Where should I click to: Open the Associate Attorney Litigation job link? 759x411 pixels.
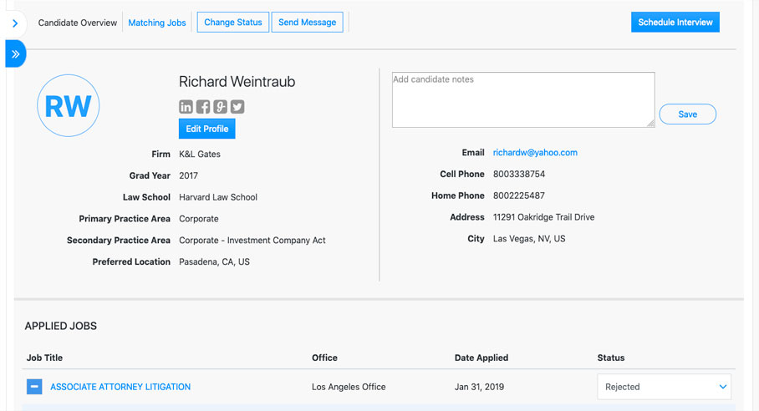(120, 387)
